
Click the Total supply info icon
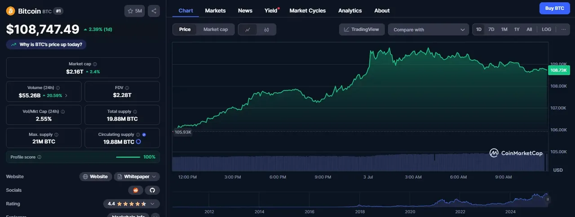point(135,112)
